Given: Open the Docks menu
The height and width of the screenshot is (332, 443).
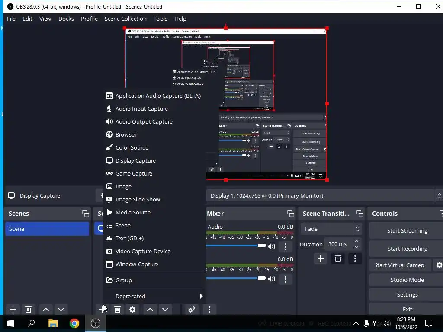Looking at the screenshot, I should 66,19.
